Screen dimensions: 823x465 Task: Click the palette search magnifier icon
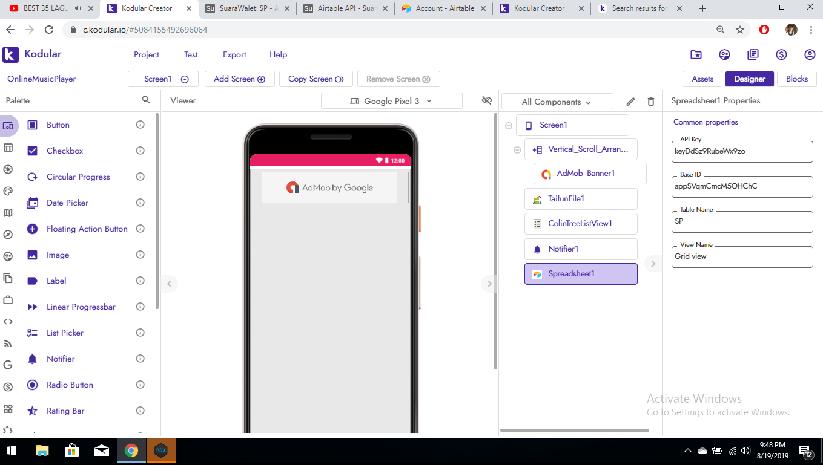(146, 100)
